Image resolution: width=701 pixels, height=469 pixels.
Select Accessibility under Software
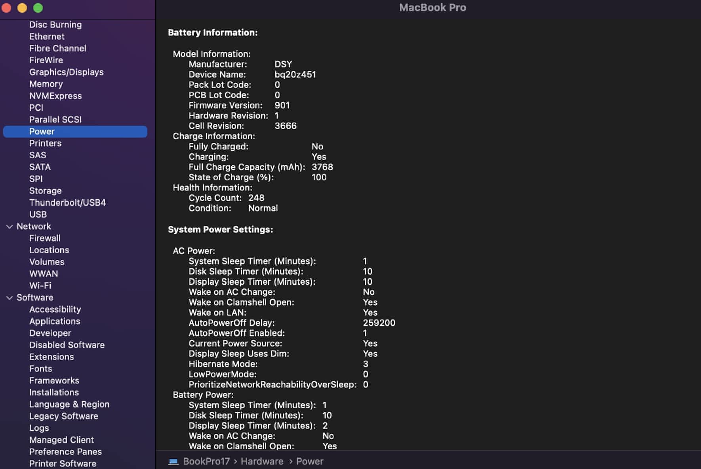coord(55,309)
